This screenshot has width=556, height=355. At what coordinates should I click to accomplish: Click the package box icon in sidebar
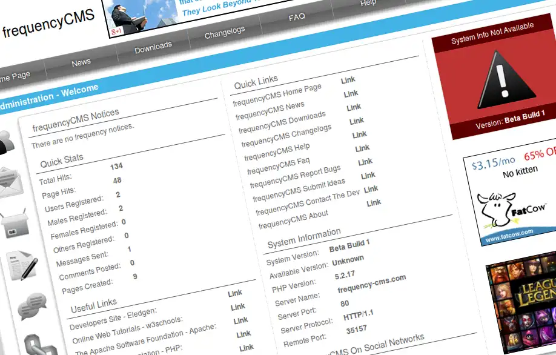[x=15, y=225]
